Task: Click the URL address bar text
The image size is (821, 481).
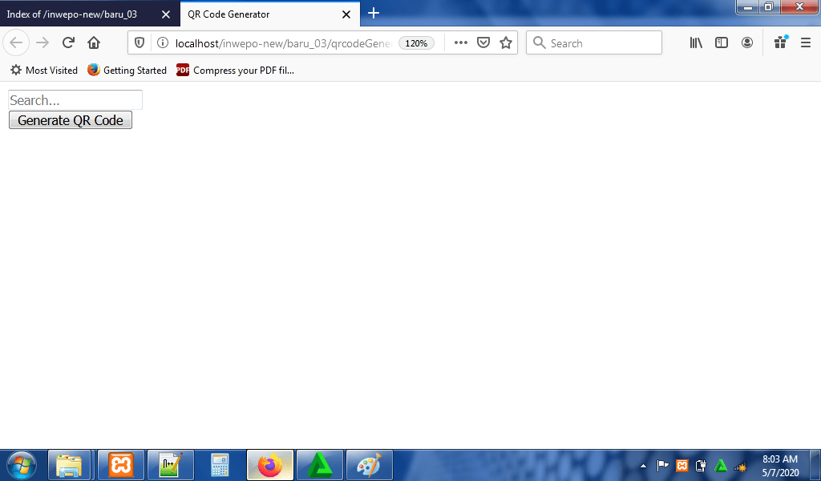Action: [x=283, y=43]
